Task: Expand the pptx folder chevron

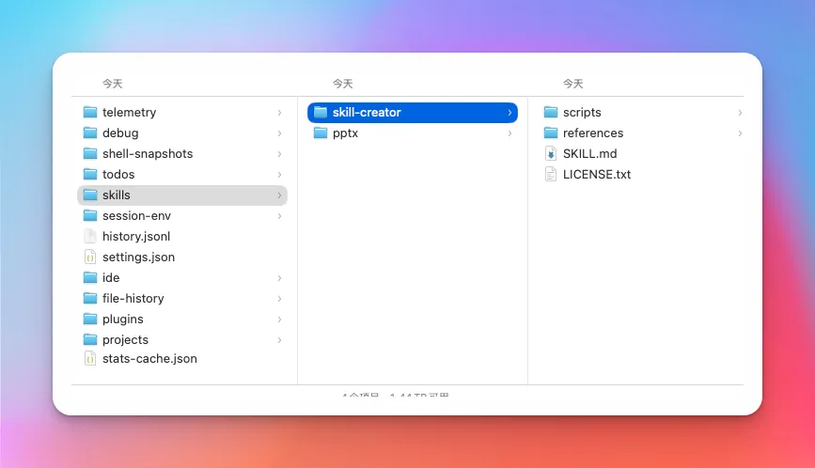Action: (x=509, y=133)
